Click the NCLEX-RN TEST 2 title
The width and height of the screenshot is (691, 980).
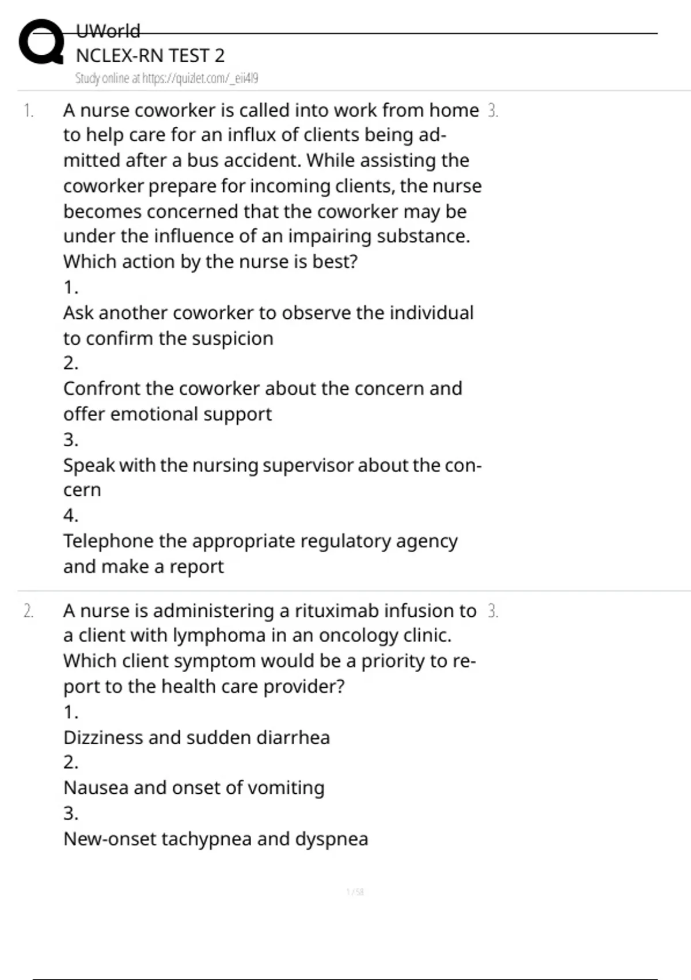coord(150,55)
